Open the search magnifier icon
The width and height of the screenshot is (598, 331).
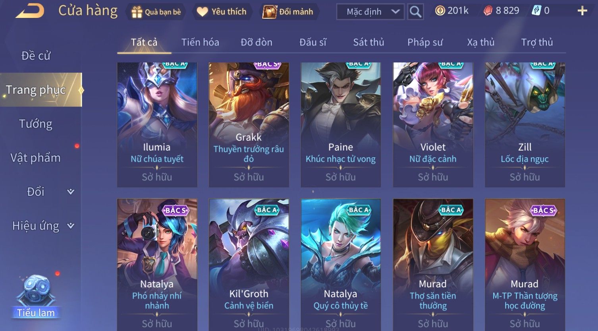tap(415, 12)
